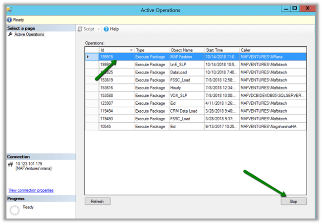This screenshot has height=224, width=322.
Task: Click the Type column header
Action: point(151,50)
